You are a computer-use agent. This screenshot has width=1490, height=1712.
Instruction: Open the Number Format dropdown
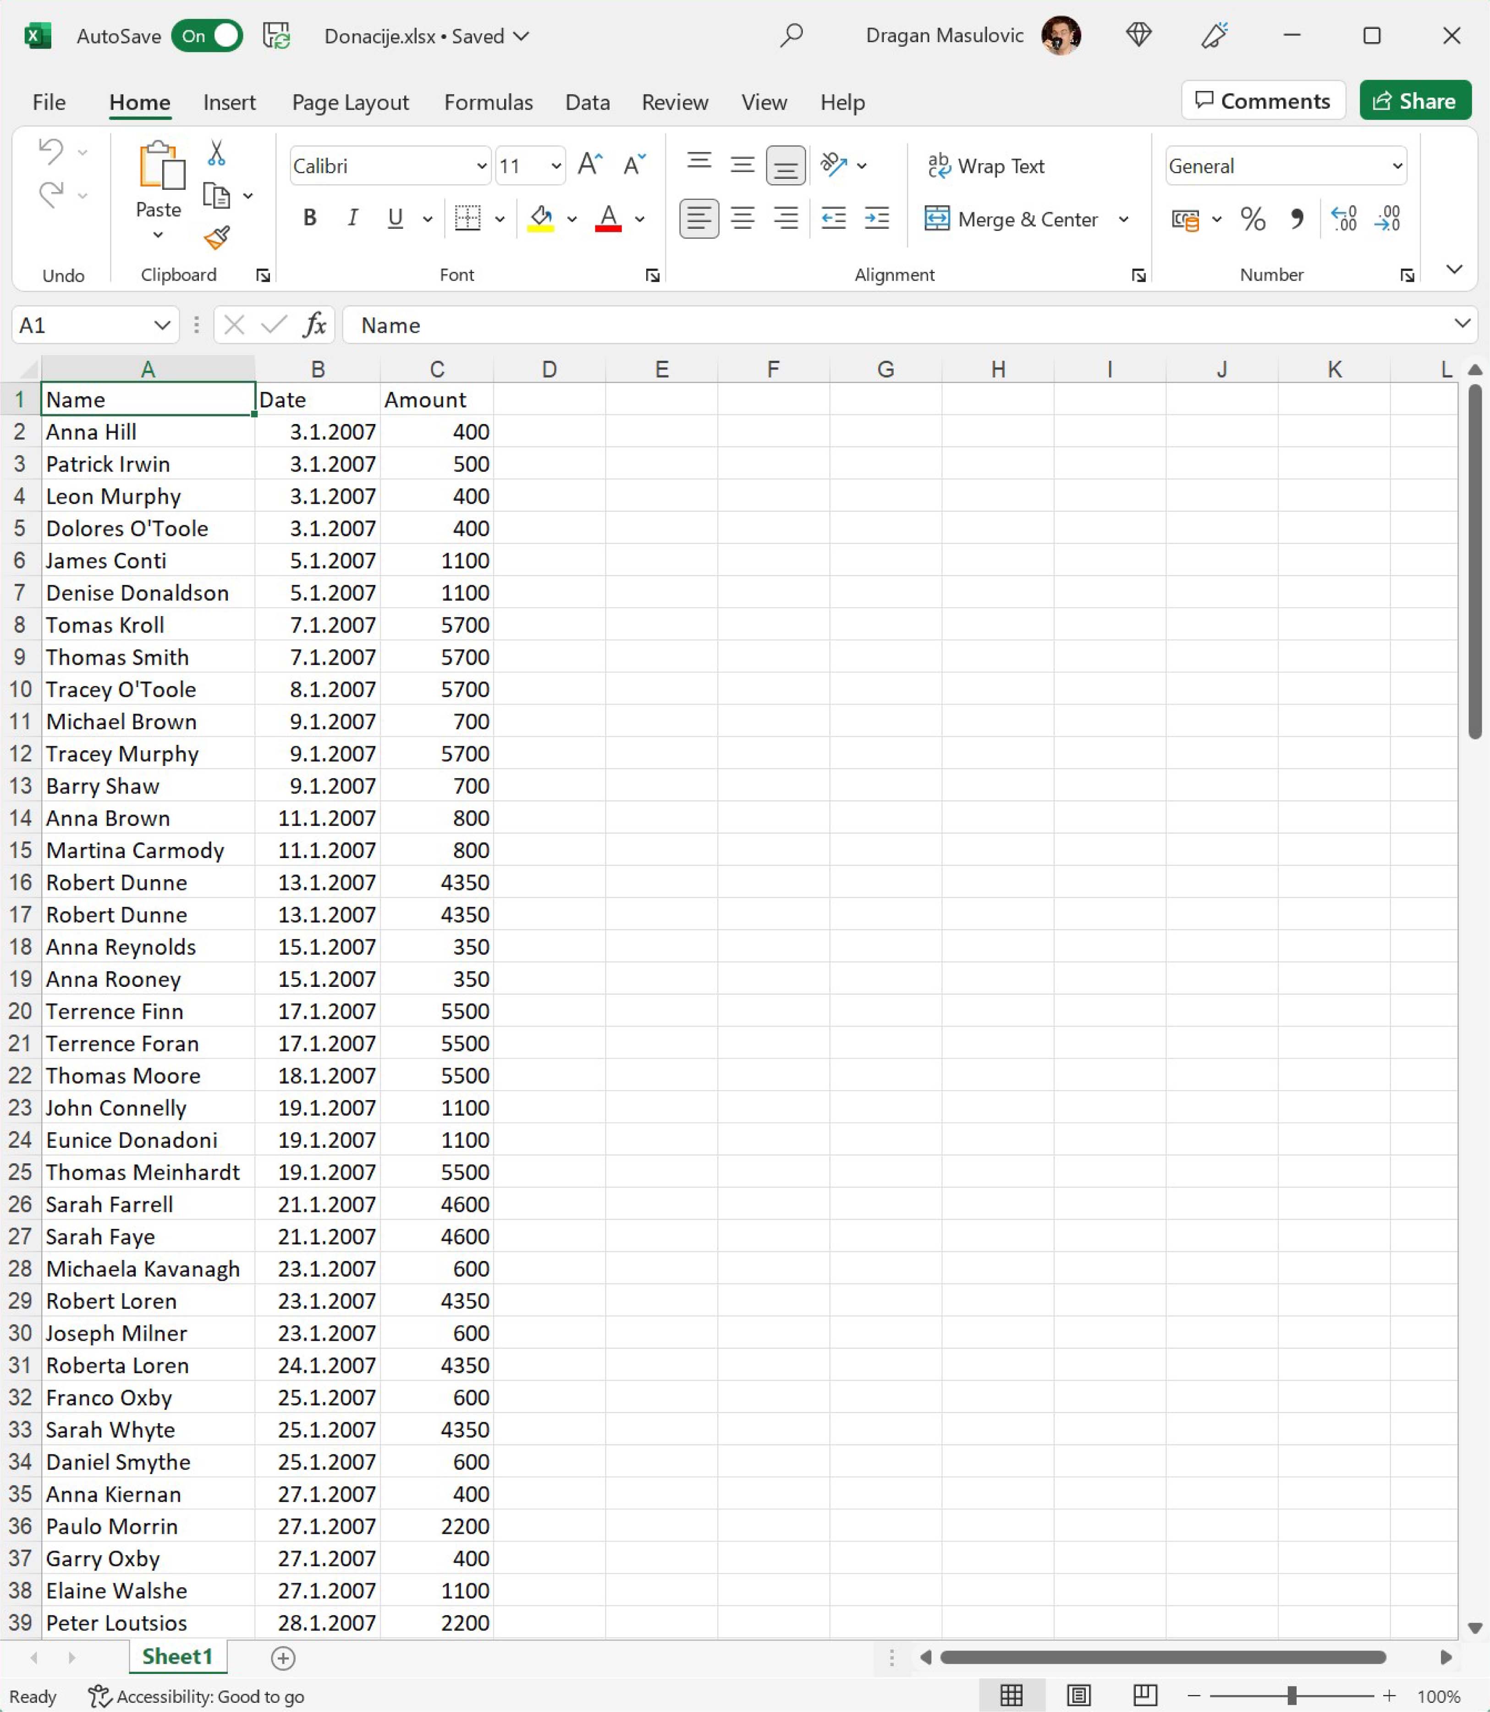point(1397,166)
